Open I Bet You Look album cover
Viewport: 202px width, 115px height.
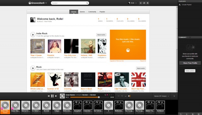[122, 80]
